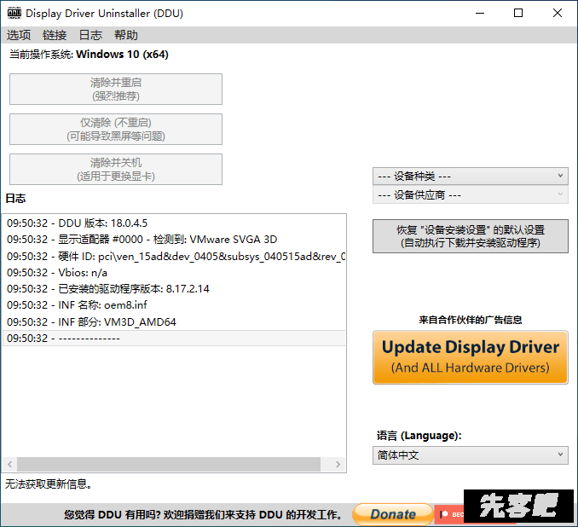Open the 链接 menu
The height and width of the screenshot is (527, 578).
[55, 35]
